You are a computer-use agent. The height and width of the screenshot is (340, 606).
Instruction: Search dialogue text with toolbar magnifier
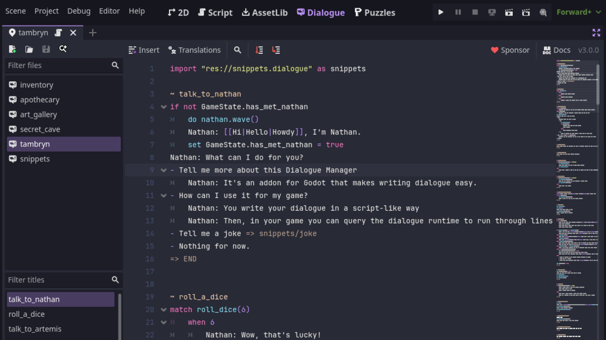pyautogui.click(x=238, y=50)
